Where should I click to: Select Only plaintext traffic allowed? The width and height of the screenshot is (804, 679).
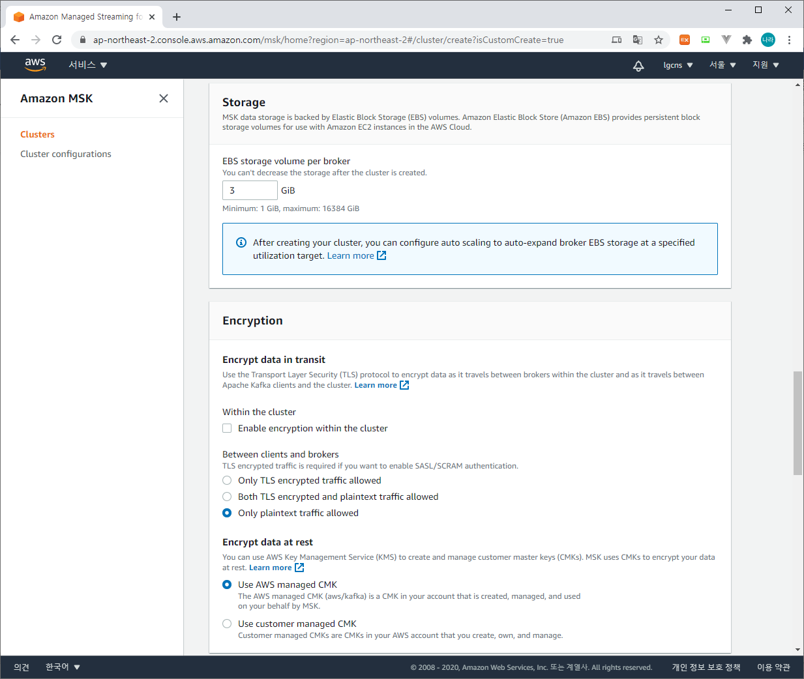[x=227, y=513]
